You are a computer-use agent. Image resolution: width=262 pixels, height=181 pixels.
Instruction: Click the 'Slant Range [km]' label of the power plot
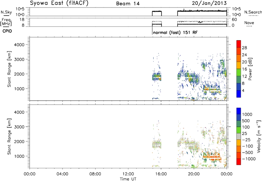(9, 69)
